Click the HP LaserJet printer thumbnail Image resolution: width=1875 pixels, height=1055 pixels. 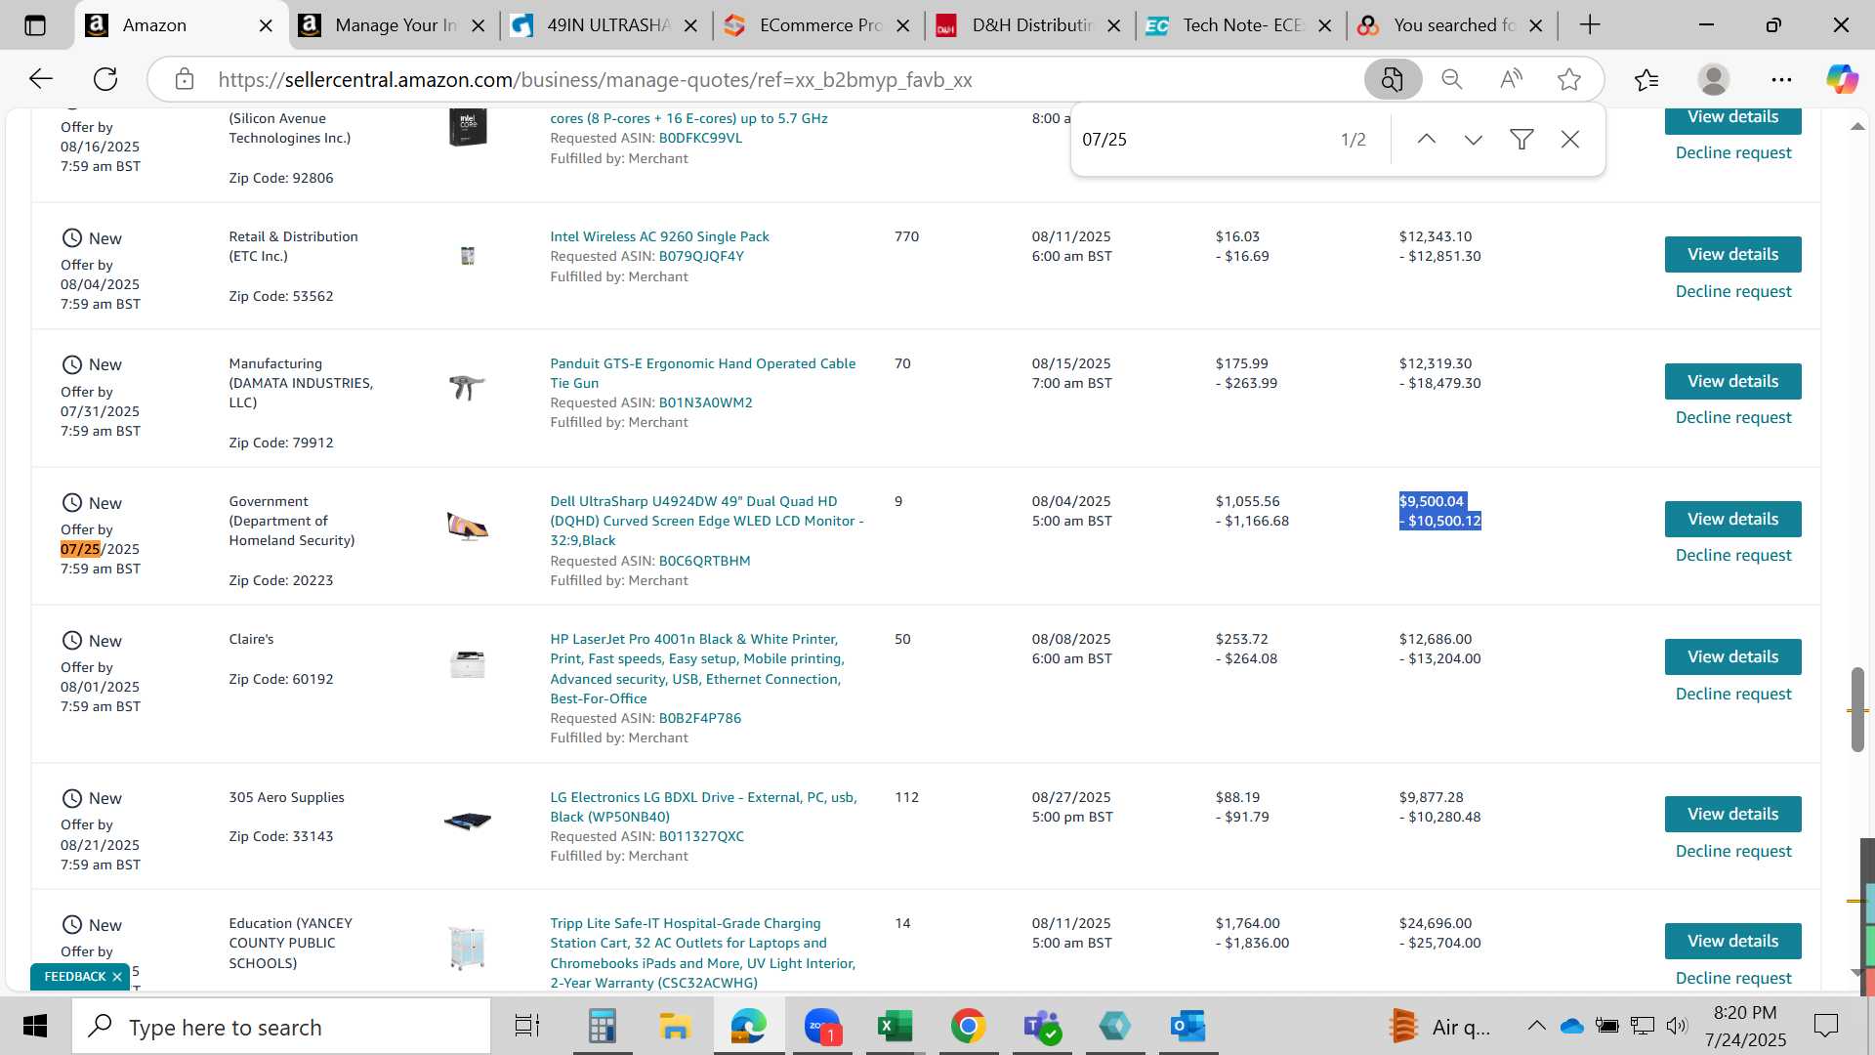467,664
